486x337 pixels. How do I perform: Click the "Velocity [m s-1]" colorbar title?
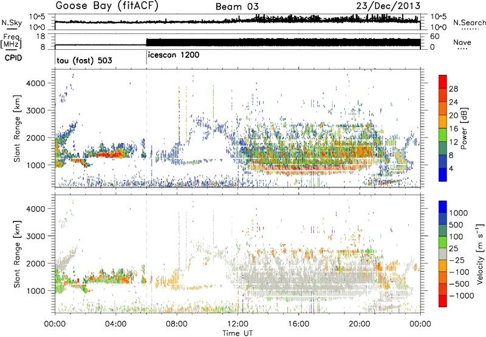(480, 254)
